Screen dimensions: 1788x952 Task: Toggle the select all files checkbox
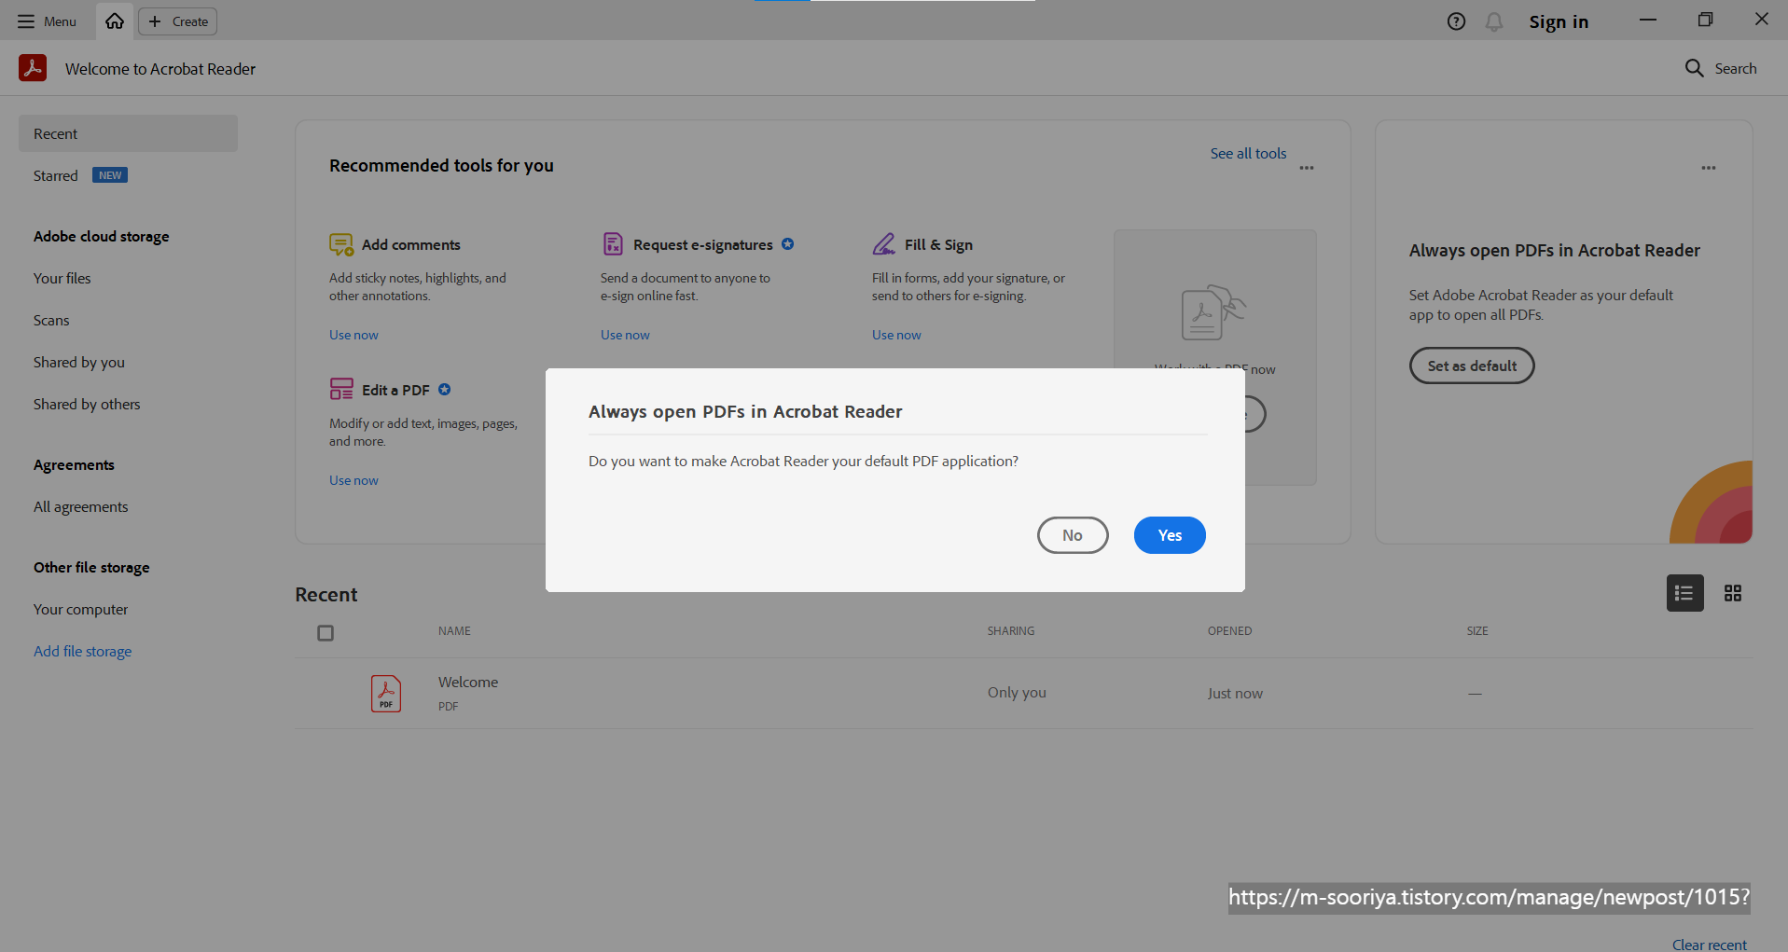[326, 633]
